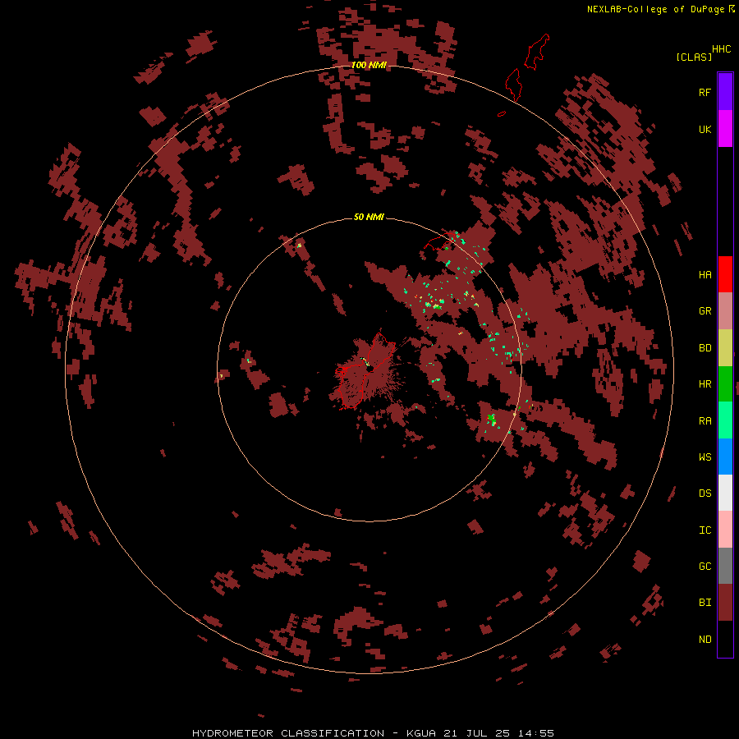Click the HR green legend swatch

point(725,383)
